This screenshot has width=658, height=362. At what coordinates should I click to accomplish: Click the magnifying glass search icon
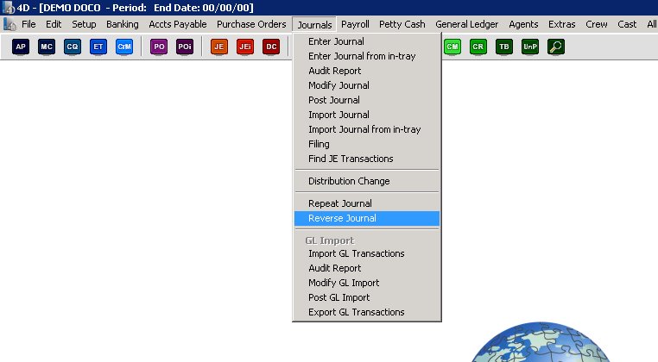[556, 47]
